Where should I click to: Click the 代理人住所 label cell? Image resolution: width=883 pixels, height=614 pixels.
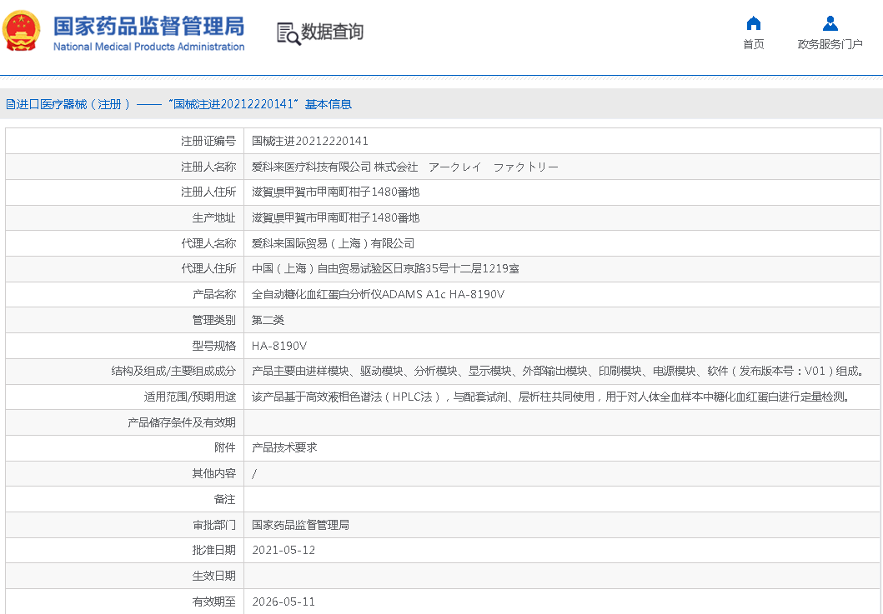124,268
